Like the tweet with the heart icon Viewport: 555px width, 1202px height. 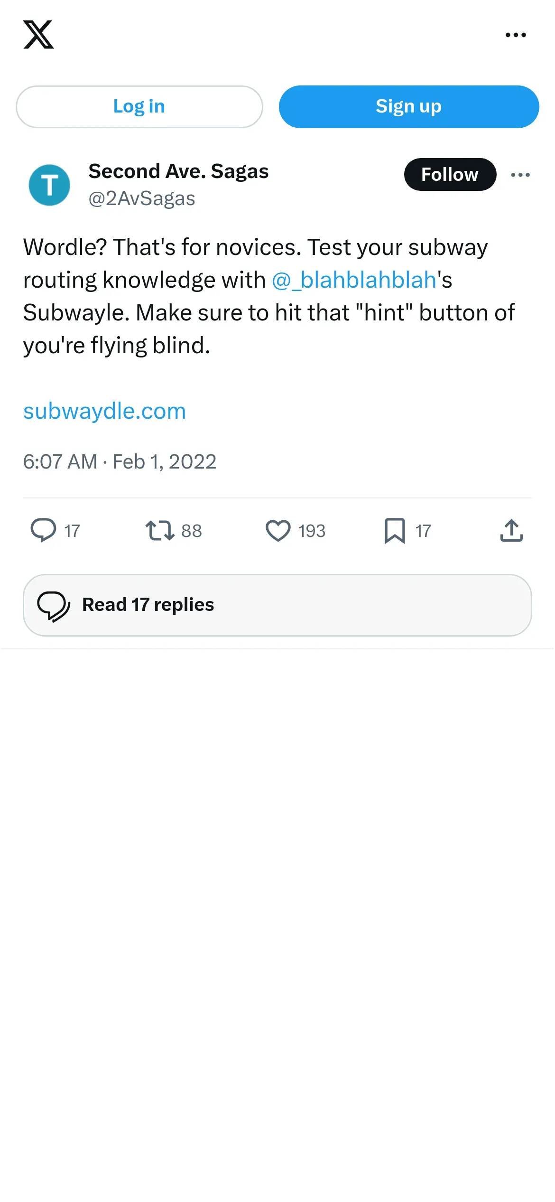pos(278,530)
